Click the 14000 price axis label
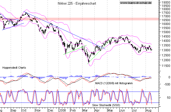The width and height of the screenshot is (171, 112). 165,41
